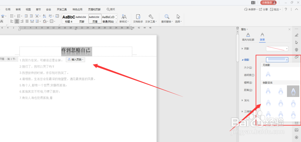Apply the Footer (页脚) style
301x142 pixels.
pos(82,19)
